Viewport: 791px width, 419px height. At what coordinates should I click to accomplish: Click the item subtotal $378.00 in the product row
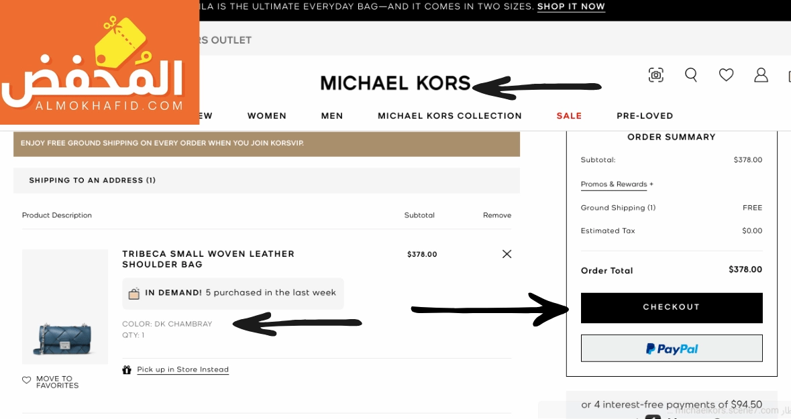pos(422,254)
